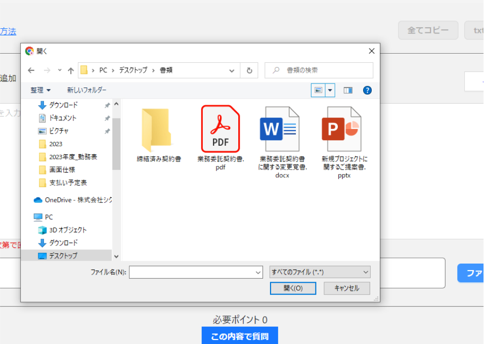The image size is (484, 344).
Task: Navigate back using the back arrow
Action: coord(31,70)
